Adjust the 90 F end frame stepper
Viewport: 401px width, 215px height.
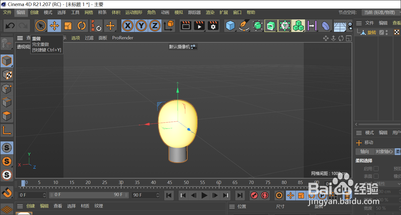pyautogui.click(x=158, y=195)
